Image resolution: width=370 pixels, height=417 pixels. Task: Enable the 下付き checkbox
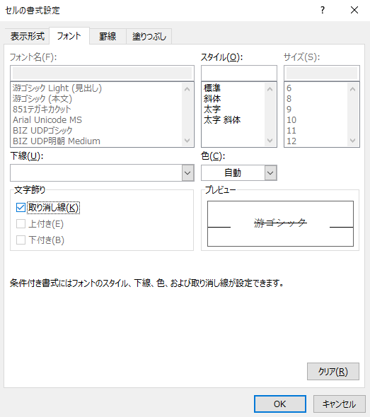(x=21, y=240)
